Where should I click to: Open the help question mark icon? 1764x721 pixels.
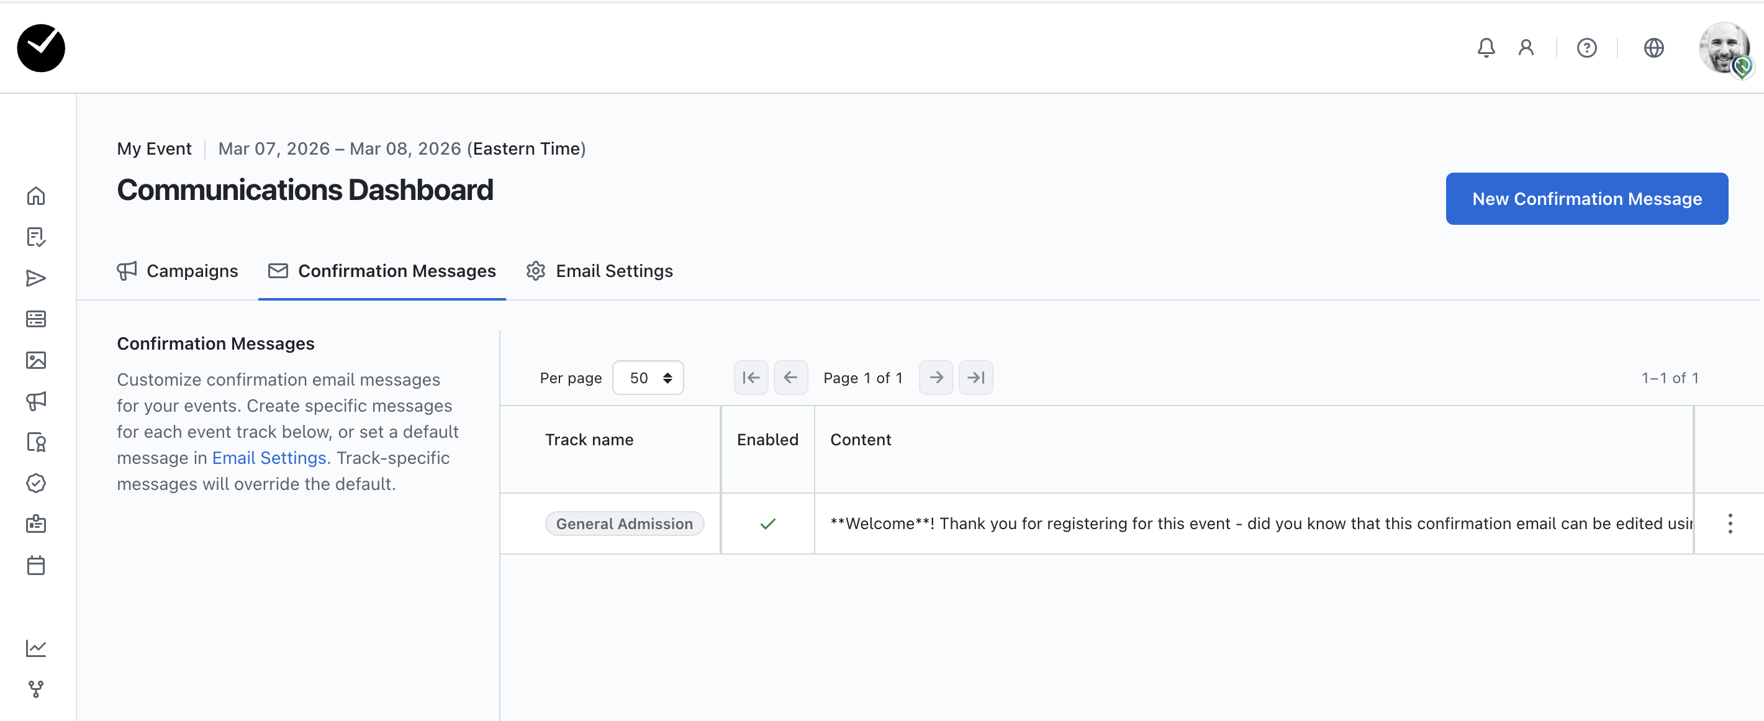click(x=1586, y=48)
